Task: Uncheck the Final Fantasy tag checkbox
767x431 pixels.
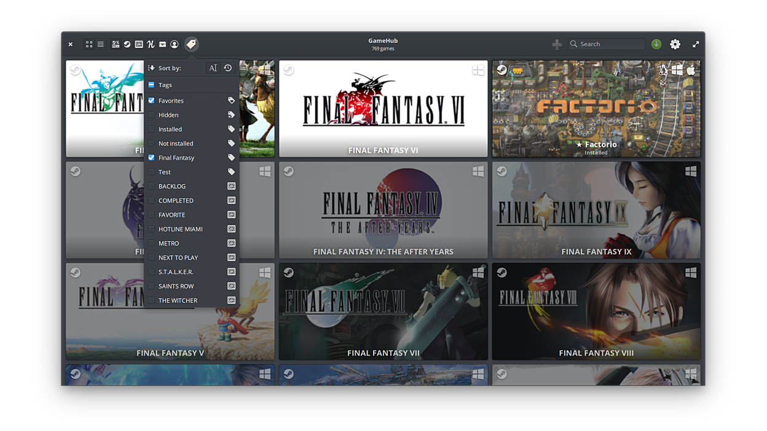Action: coord(151,158)
